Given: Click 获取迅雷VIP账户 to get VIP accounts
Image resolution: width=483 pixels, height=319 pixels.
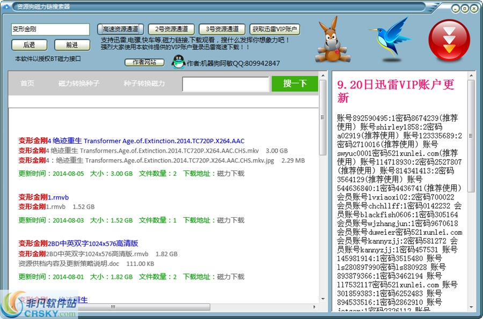Looking at the screenshot, I should click(275, 29).
